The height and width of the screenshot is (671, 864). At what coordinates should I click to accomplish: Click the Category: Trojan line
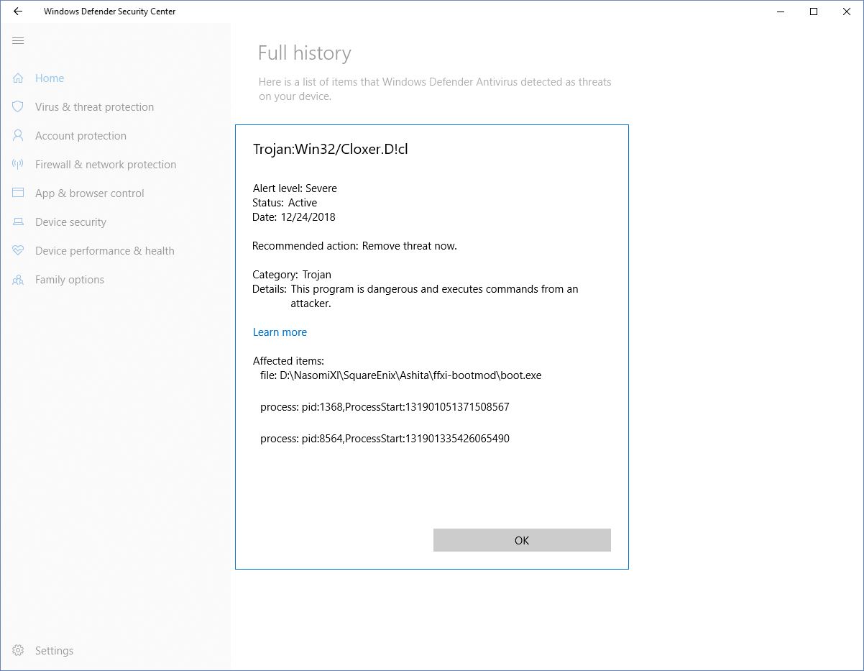point(292,275)
